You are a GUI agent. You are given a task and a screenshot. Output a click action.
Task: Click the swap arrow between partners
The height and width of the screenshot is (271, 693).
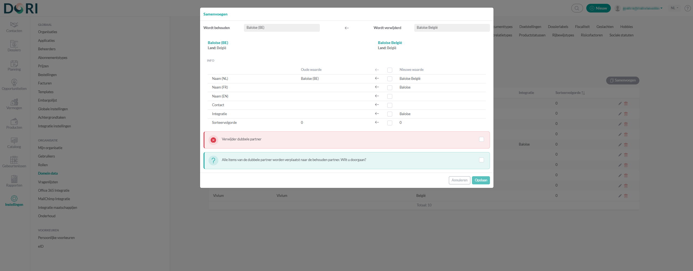click(x=346, y=28)
